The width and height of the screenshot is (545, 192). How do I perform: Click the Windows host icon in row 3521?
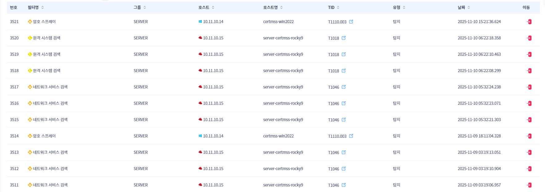[x=200, y=22]
